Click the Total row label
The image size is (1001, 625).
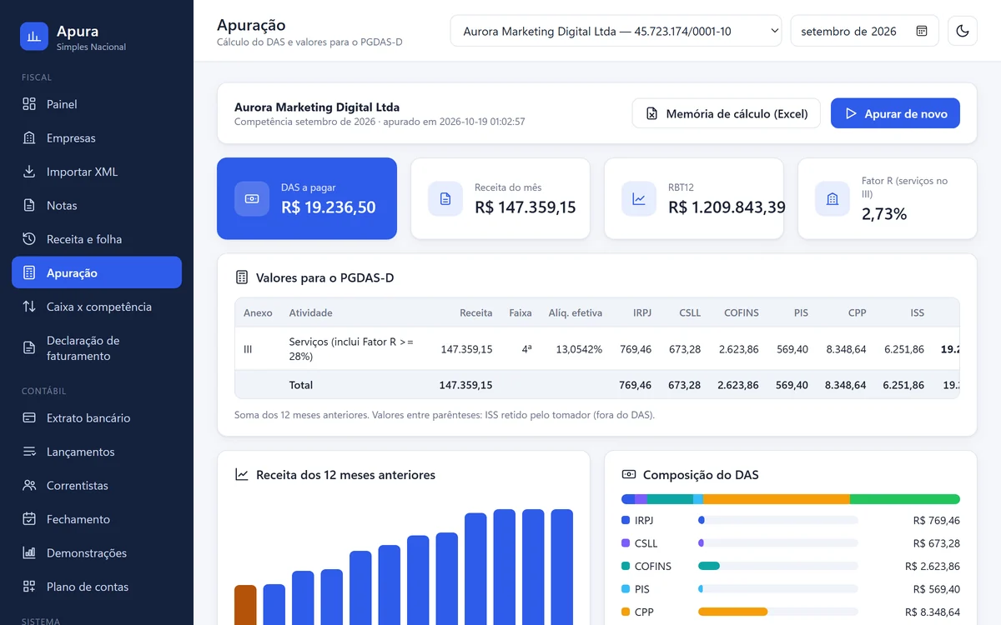click(301, 385)
